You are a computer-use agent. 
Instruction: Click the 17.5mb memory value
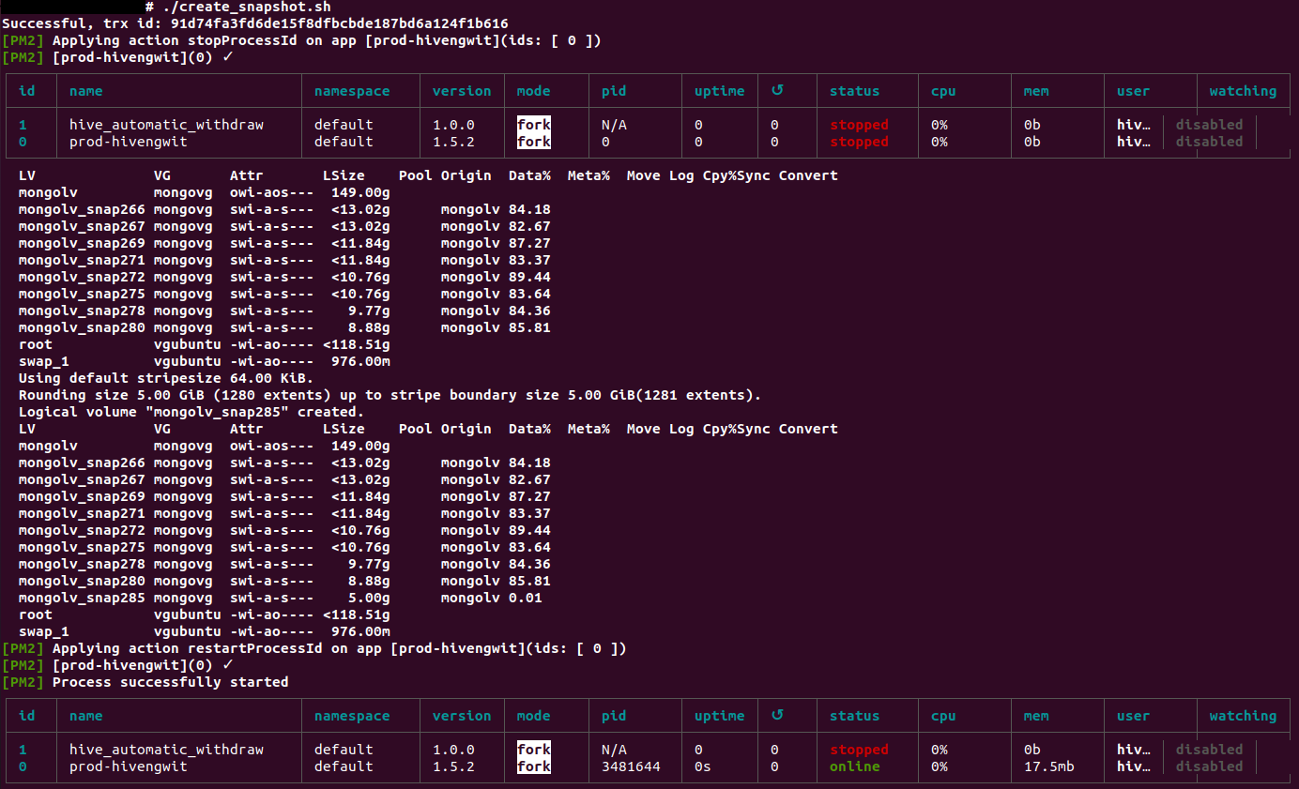[1048, 766]
